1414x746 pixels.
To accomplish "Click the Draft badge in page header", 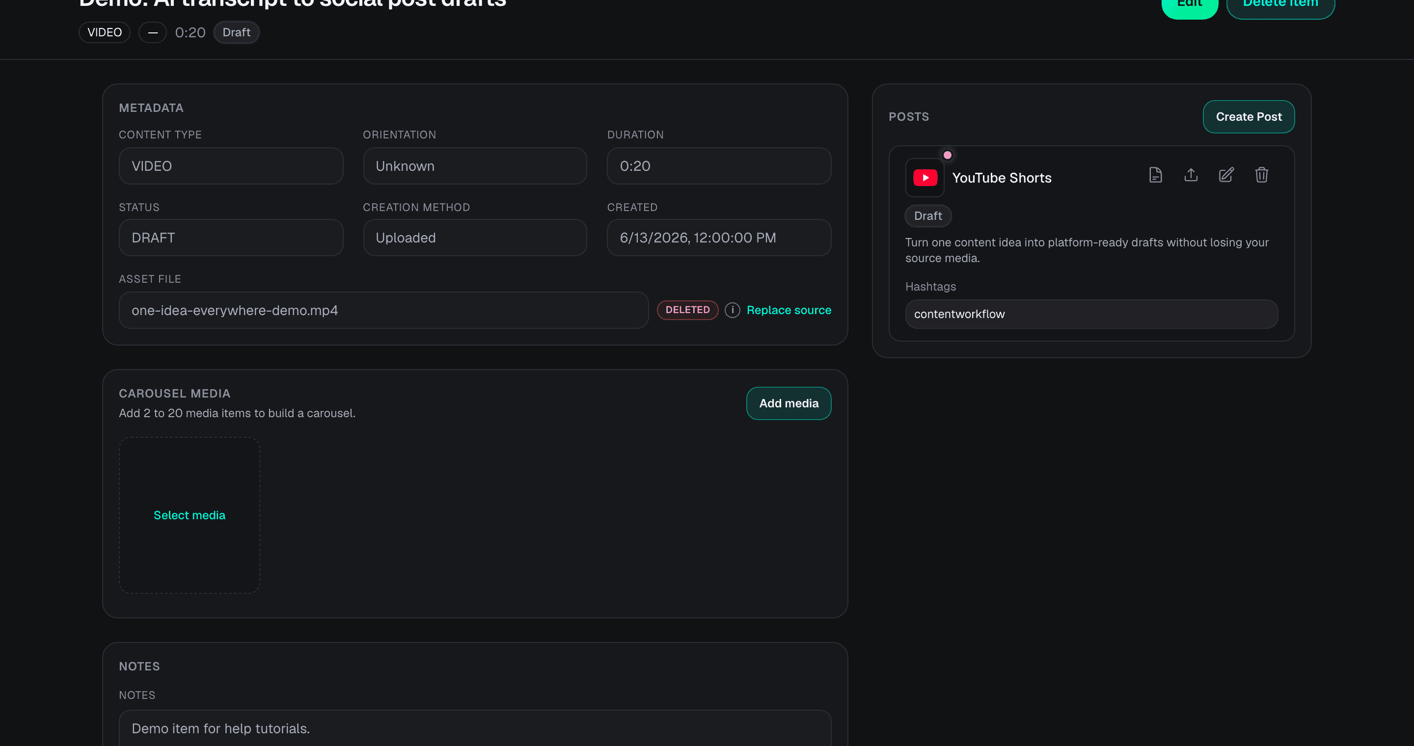I will [x=236, y=32].
